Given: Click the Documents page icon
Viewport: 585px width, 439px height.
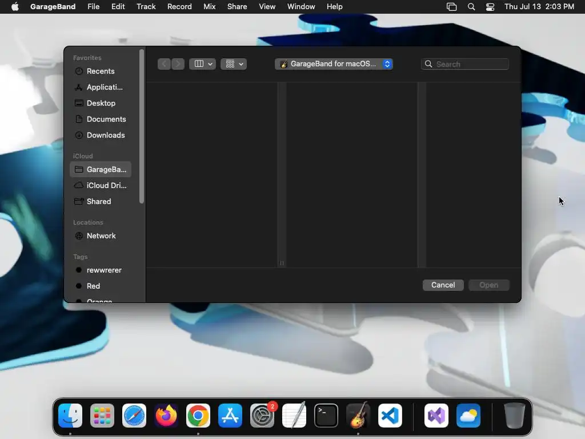Looking at the screenshot, I should tap(79, 119).
